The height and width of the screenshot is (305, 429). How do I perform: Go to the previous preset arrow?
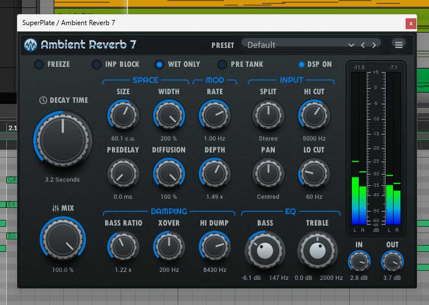(363, 45)
